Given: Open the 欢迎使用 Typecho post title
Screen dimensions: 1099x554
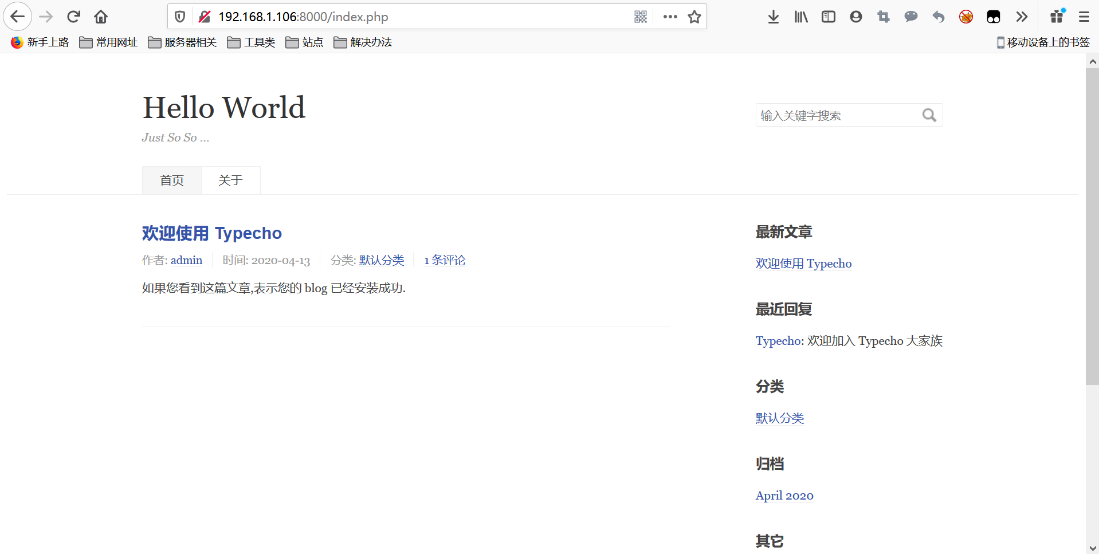Looking at the screenshot, I should 212,233.
